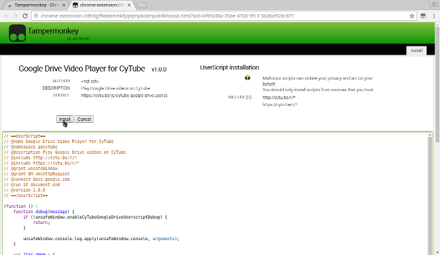
Task: Click the @run-at document-end code line
Action: tap(32, 185)
